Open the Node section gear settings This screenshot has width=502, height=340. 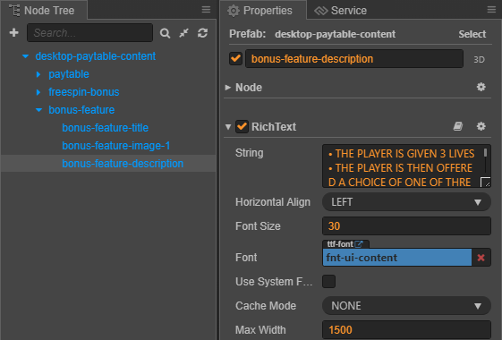click(x=481, y=87)
